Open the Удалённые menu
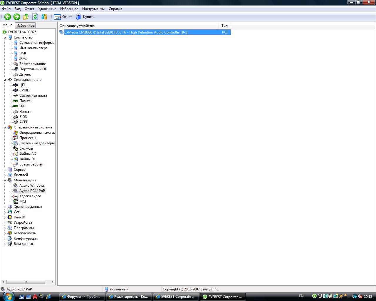The height and width of the screenshot is (301, 376). point(47,9)
